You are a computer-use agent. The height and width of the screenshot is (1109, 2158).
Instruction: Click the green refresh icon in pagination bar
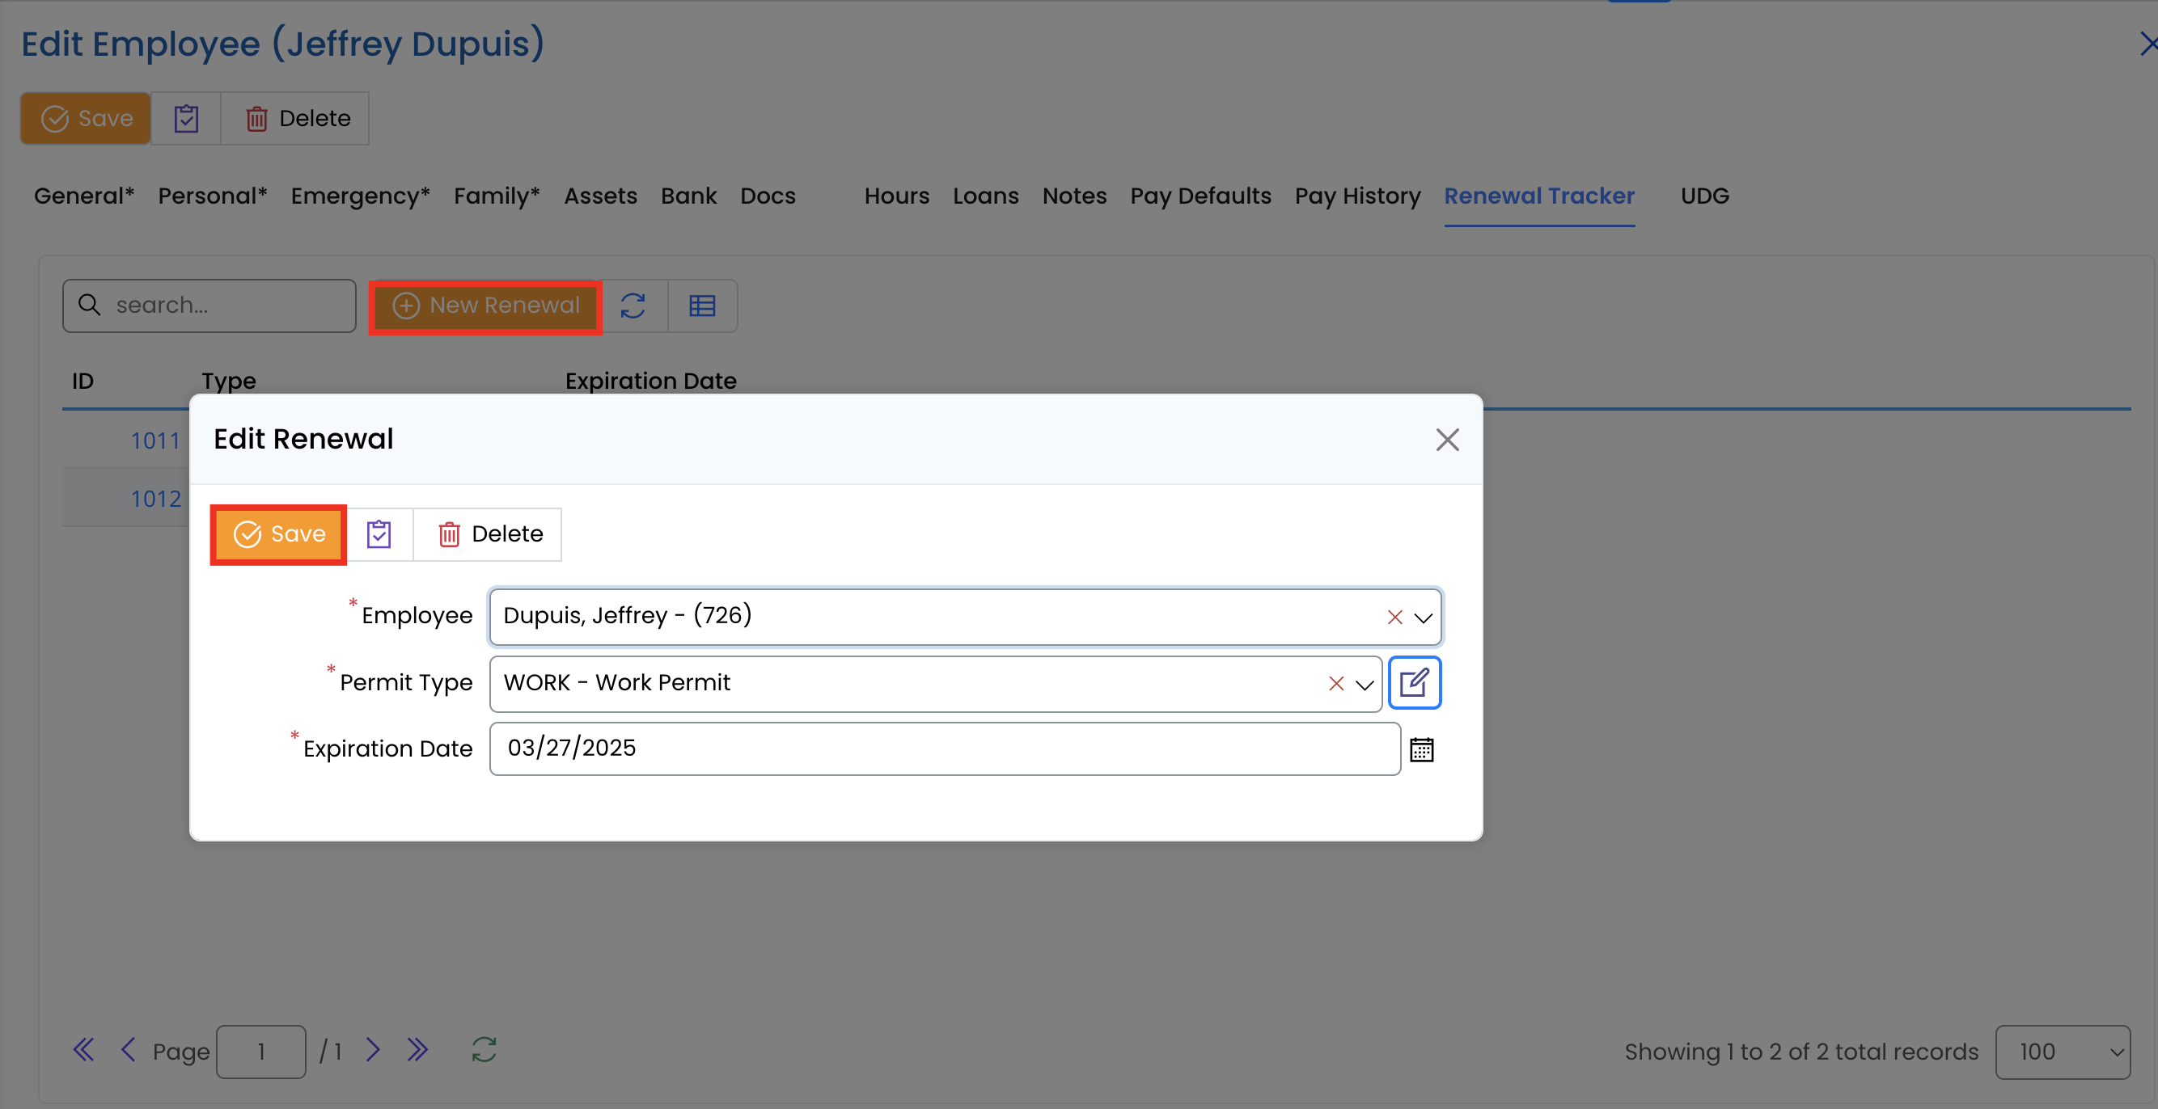pos(484,1049)
